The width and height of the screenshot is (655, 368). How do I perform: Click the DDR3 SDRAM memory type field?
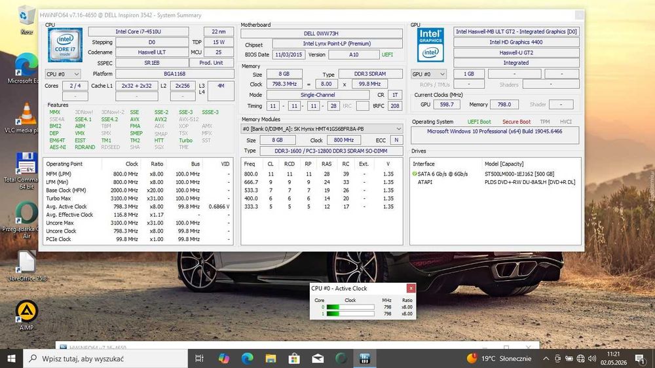pos(370,74)
